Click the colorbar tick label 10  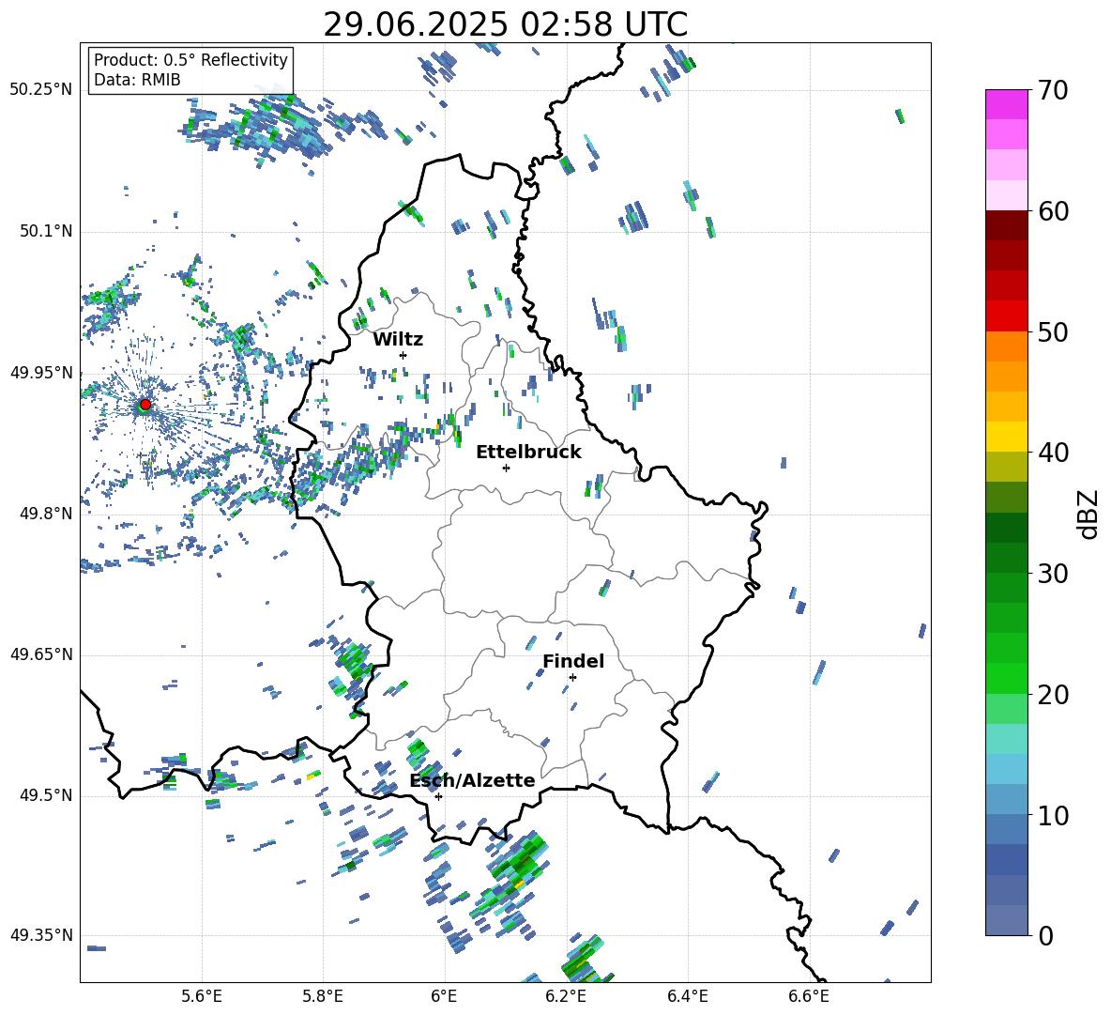[1053, 816]
